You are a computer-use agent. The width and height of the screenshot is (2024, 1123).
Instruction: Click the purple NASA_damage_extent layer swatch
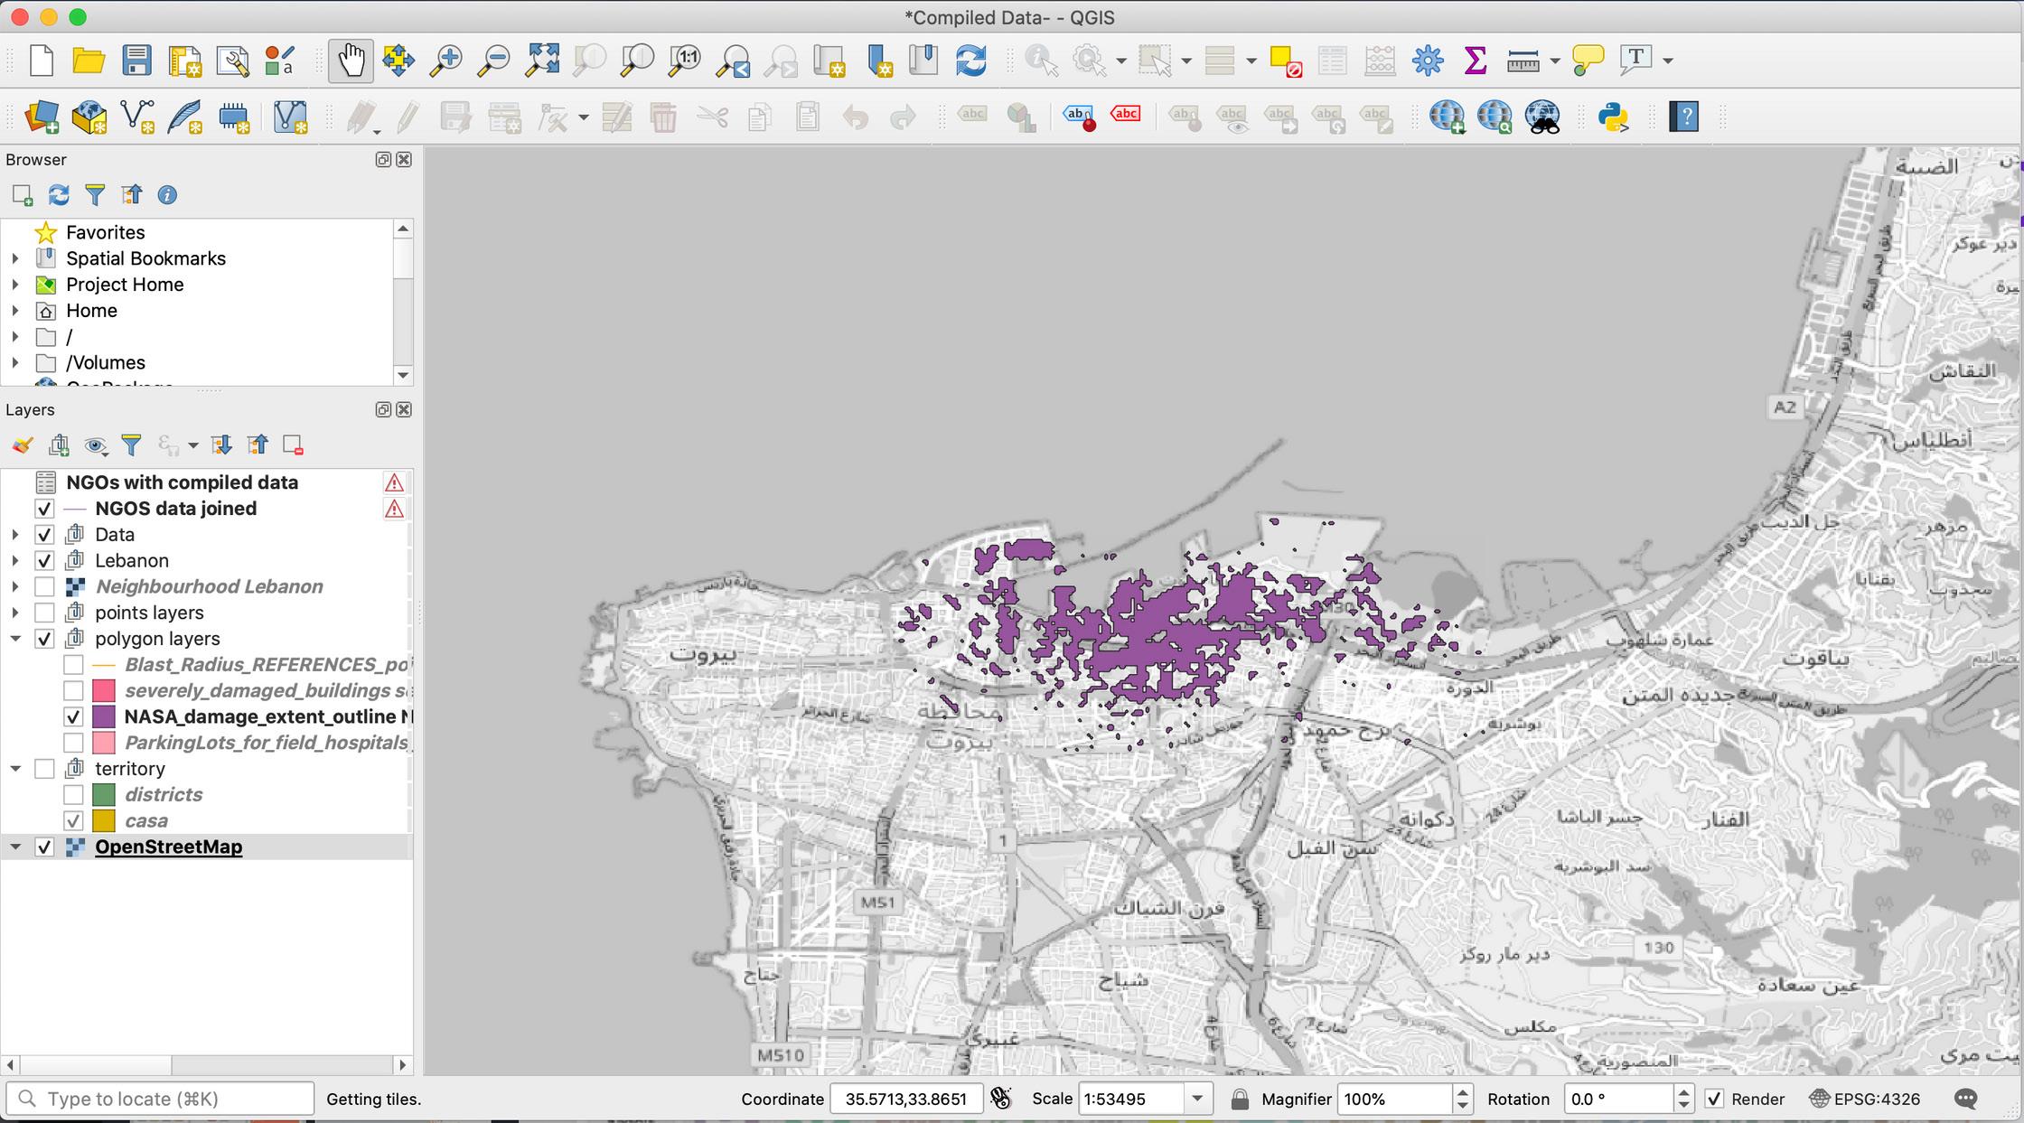[x=104, y=717]
